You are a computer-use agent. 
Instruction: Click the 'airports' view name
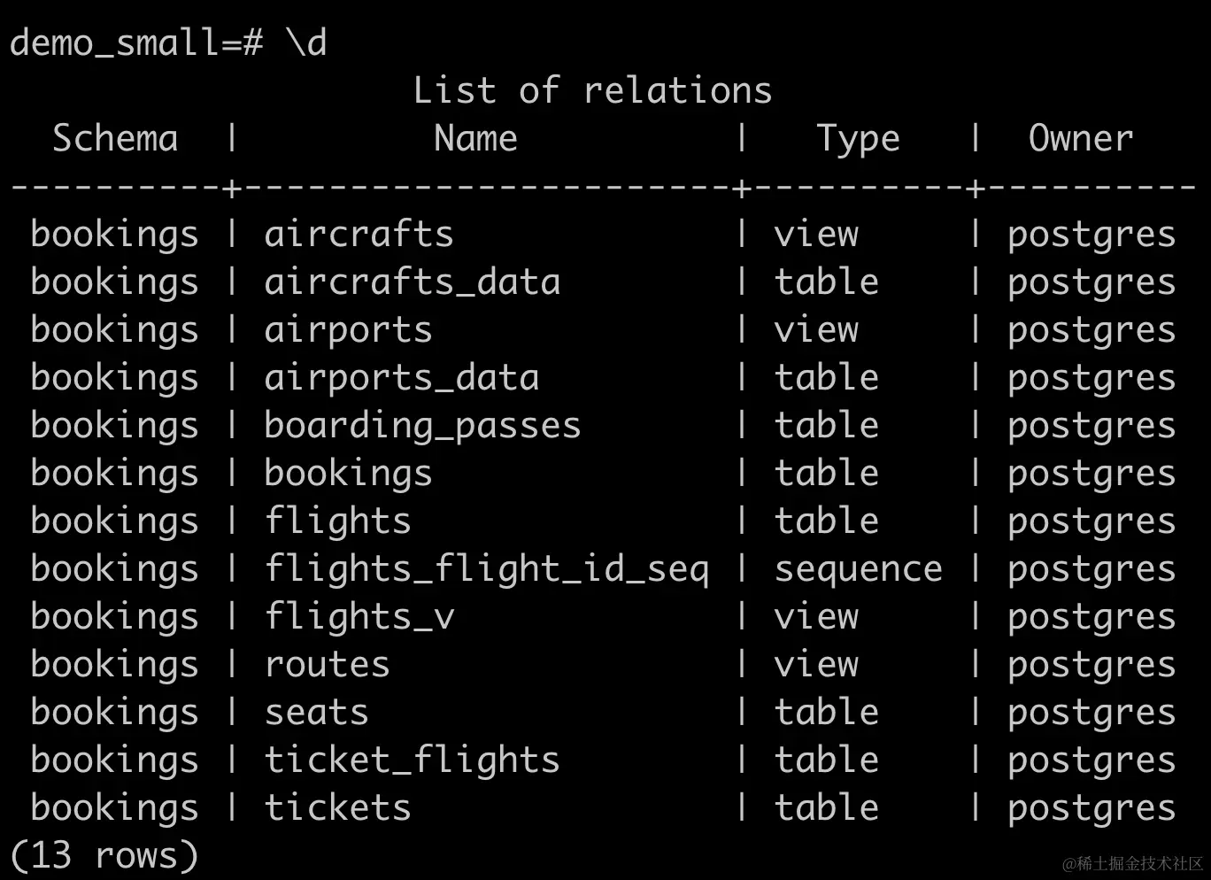click(348, 330)
